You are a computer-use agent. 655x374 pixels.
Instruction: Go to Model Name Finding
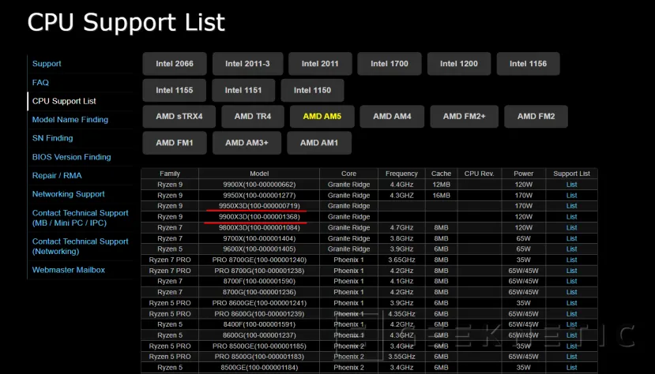pyautogui.click(x=70, y=120)
